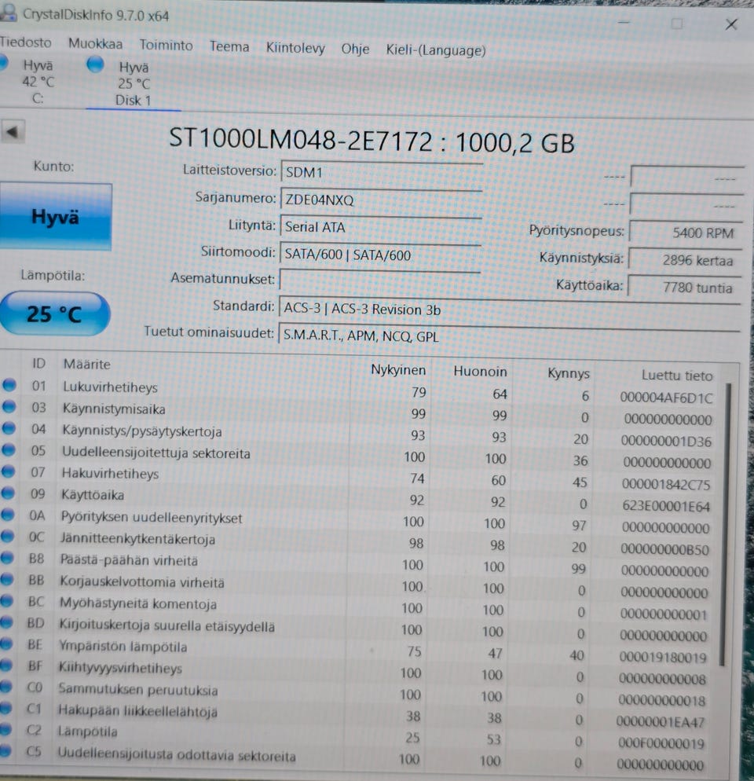Click the Sarjanumero field ZDE04NXQ

coord(381,200)
